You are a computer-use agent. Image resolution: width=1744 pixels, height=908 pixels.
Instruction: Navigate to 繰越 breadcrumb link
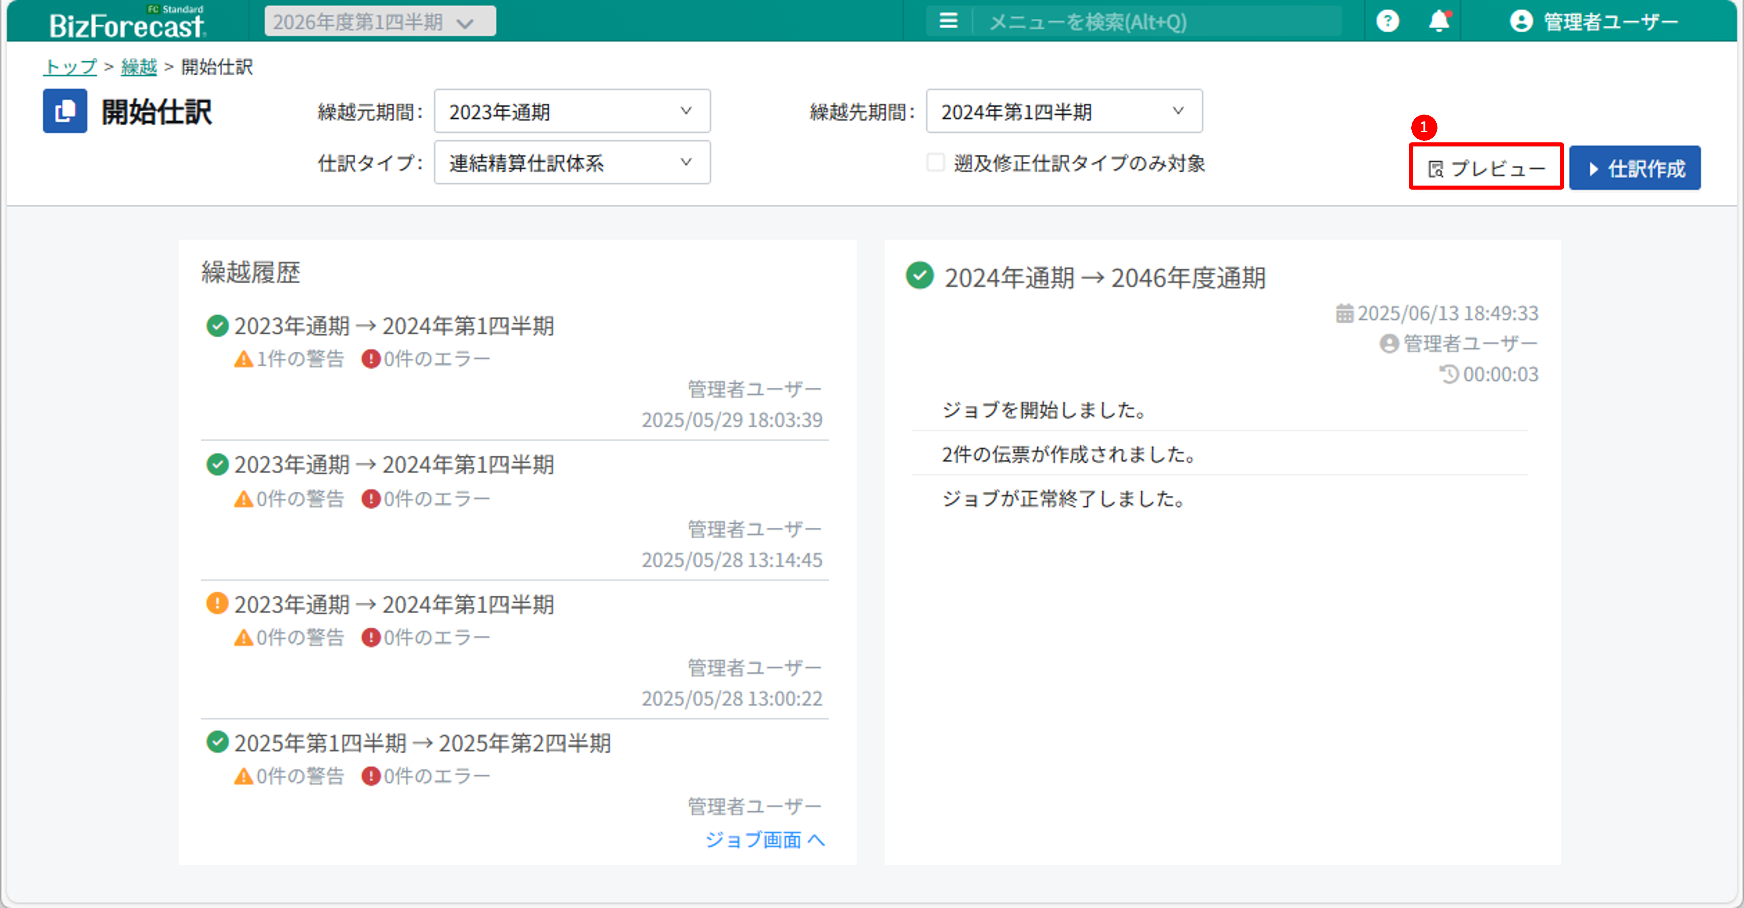tap(139, 67)
